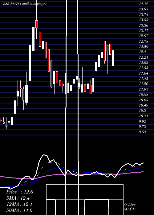This screenshot has height=215, width=154.
Task: Select the 13.36 price axis label
Action: click(x=144, y=25)
